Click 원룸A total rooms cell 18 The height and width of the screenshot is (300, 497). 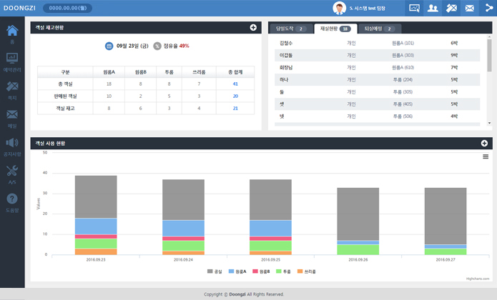[x=109, y=84]
